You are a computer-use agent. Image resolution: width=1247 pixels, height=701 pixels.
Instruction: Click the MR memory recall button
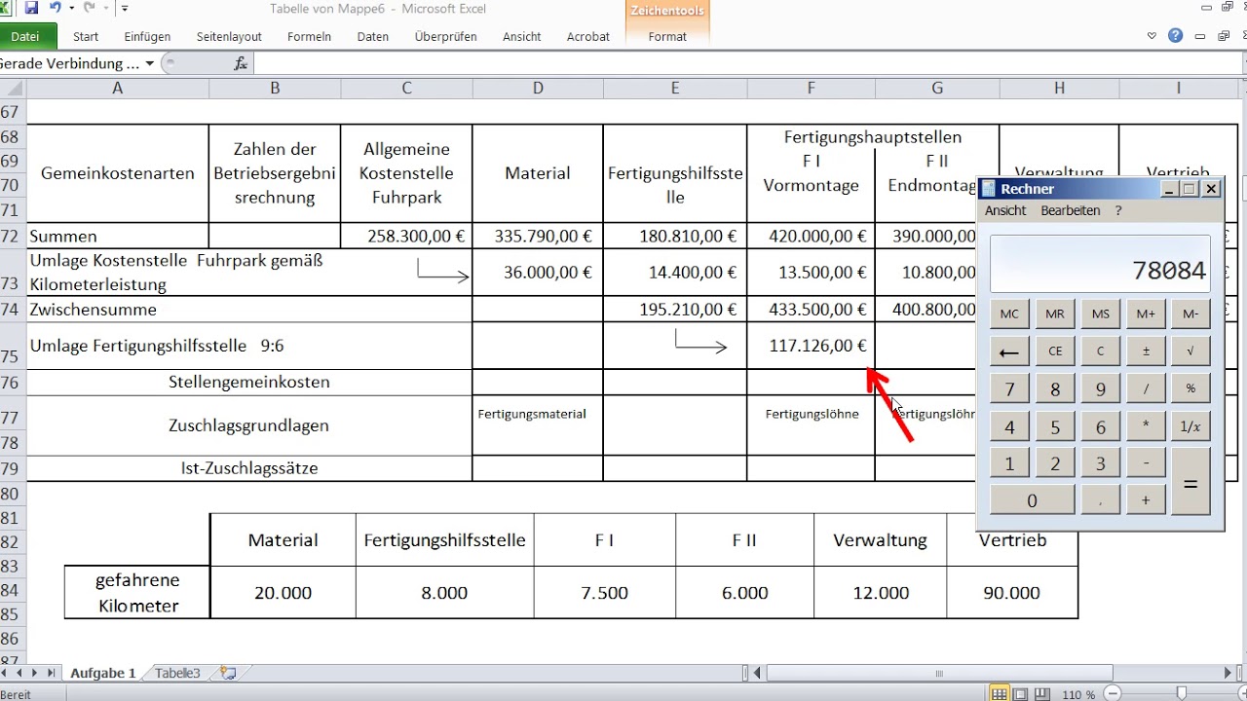pos(1055,314)
